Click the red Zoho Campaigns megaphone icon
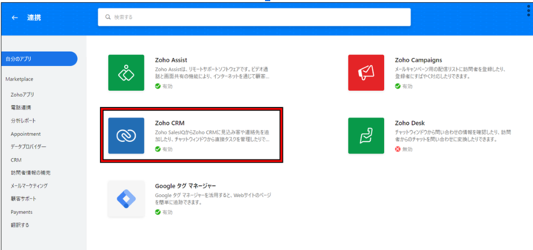Screen dimensions: 533x250 click(366, 72)
